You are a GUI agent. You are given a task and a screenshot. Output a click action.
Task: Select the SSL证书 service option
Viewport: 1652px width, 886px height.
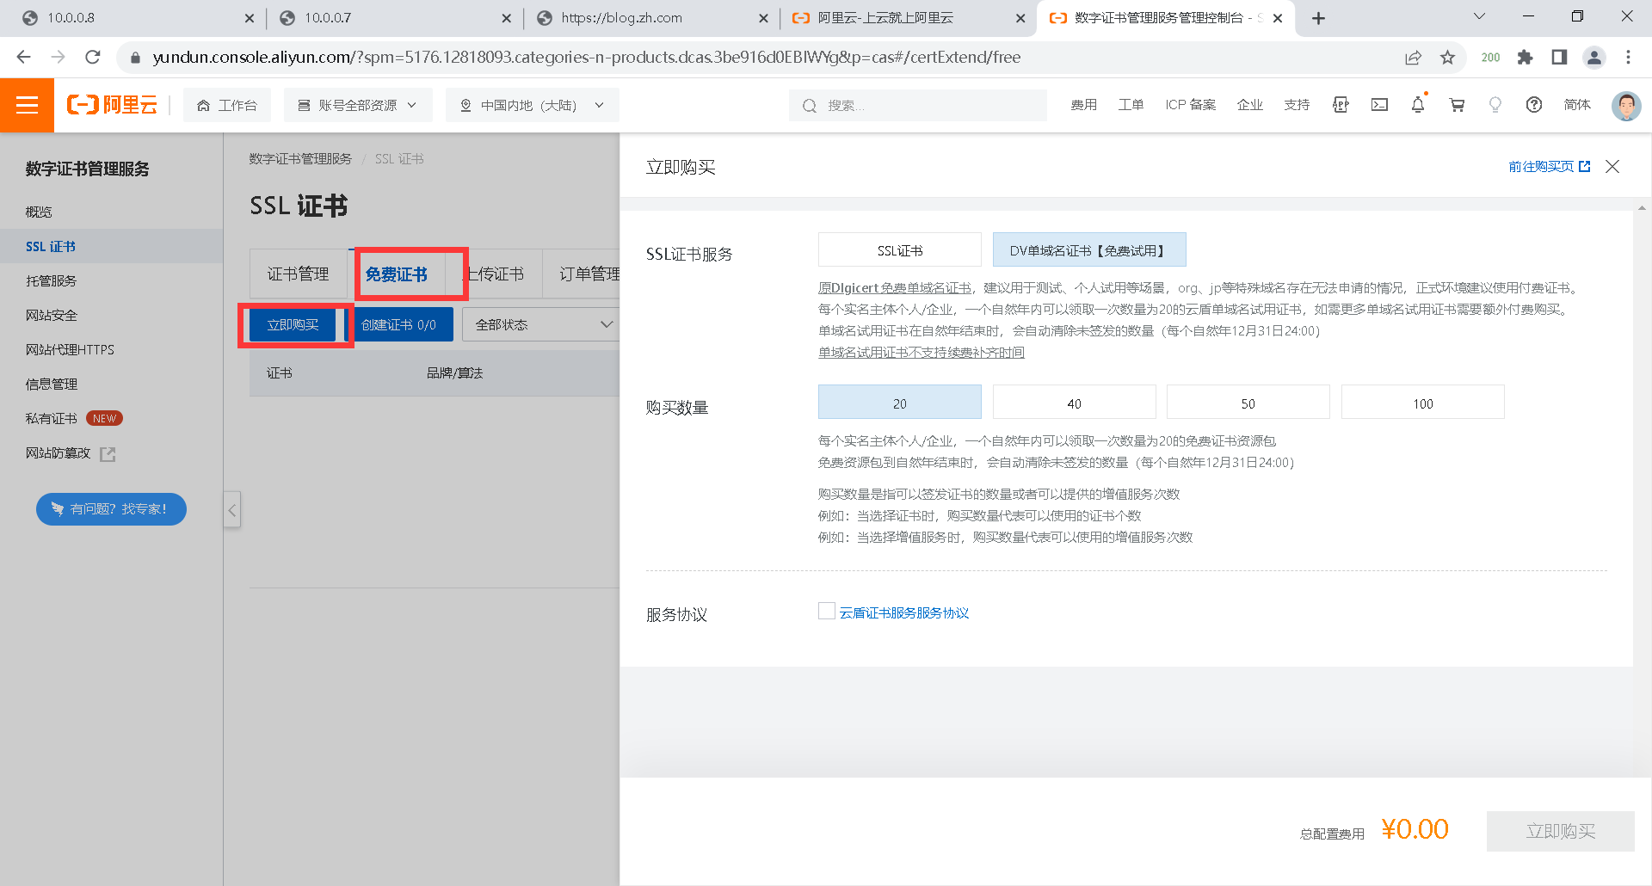click(900, 249)
